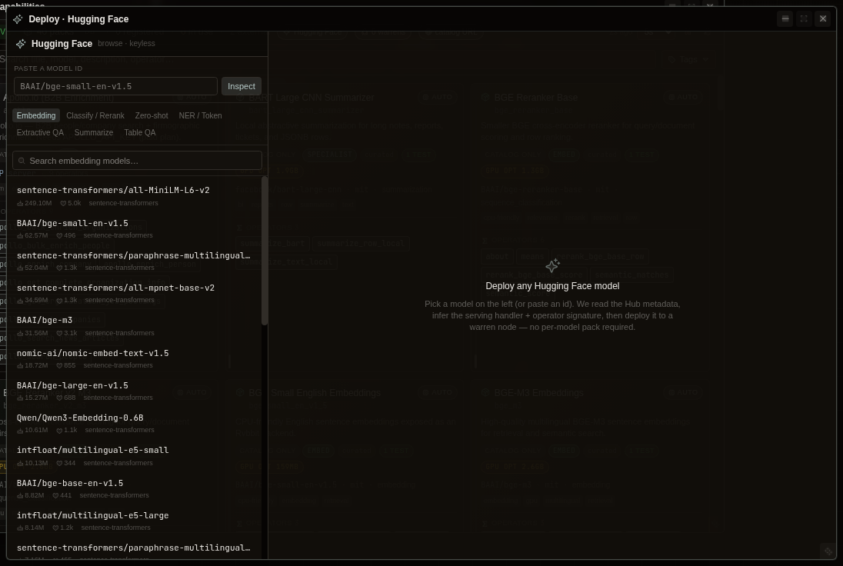Click download icon beside 249.10M count
843x566 pixels.
pos(20,204)
